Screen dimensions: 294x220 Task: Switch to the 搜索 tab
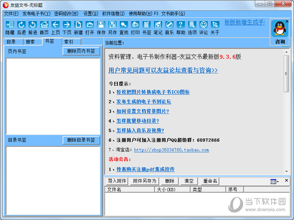click(33, 42)
